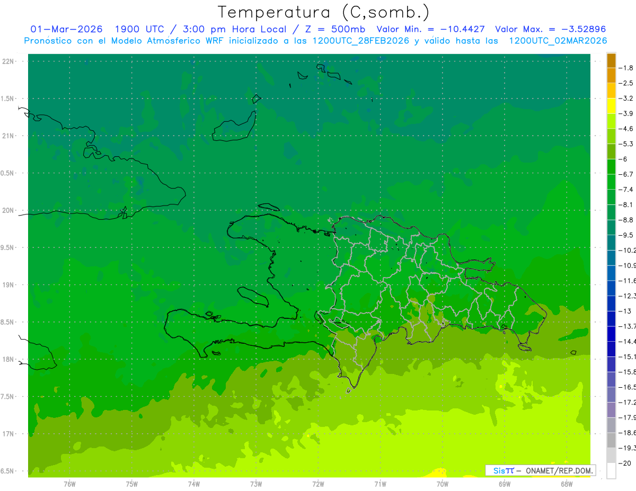636x491 pixels.
Task: Click "3:00 pm Hora Local" text
Action: pyautogui.click(x=234, y=29)
